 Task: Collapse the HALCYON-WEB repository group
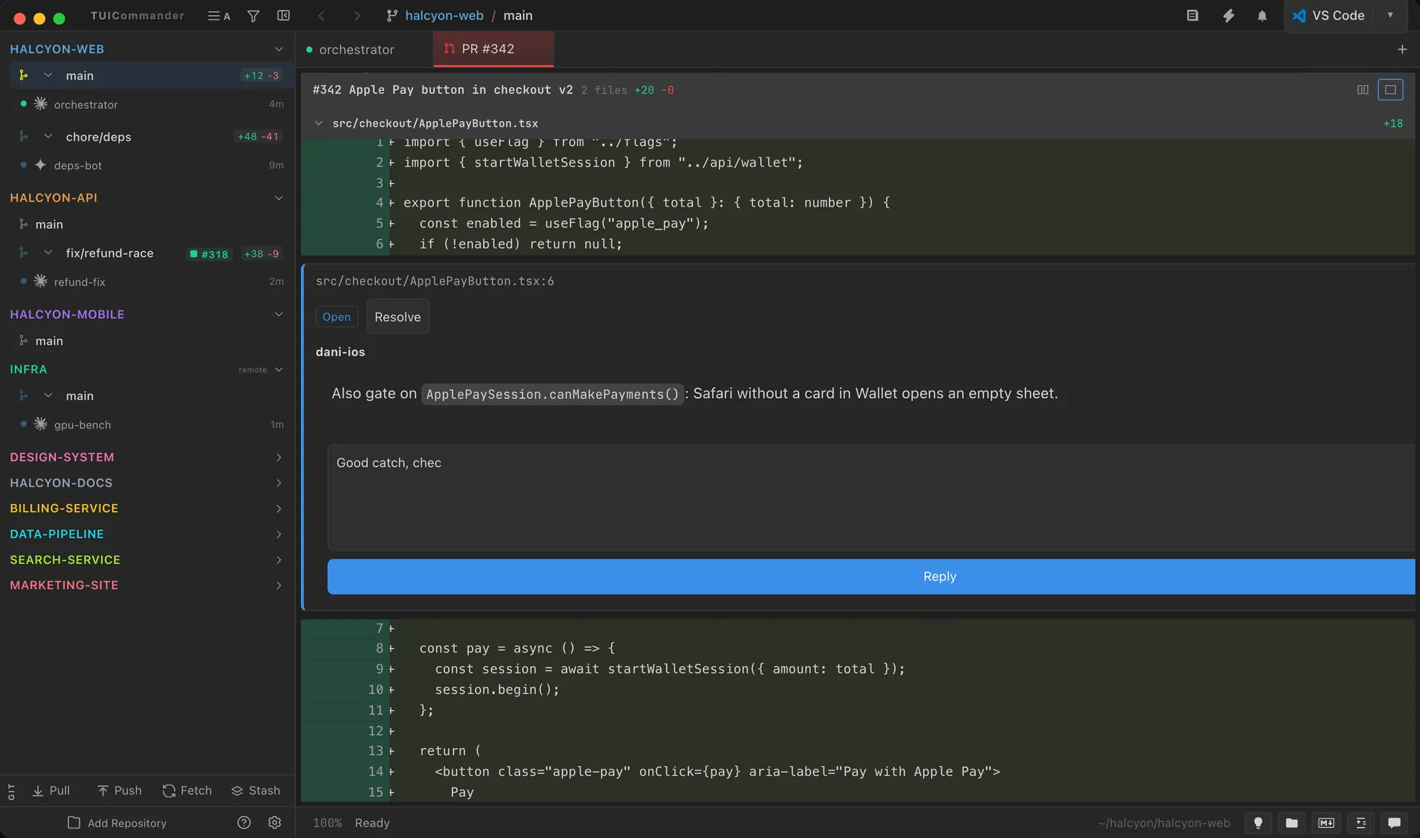tap(278, 49)
